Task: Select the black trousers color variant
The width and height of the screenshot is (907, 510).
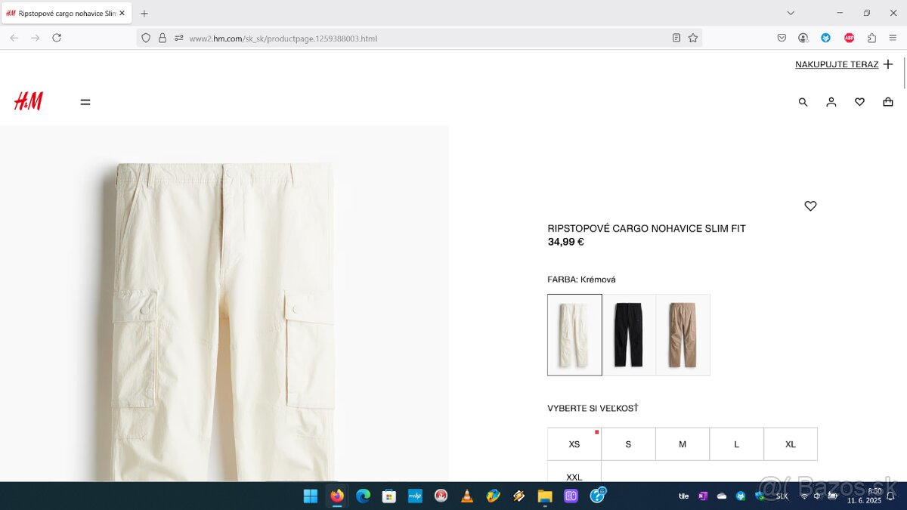Action: pyautogui.click(x=628, y=335)
